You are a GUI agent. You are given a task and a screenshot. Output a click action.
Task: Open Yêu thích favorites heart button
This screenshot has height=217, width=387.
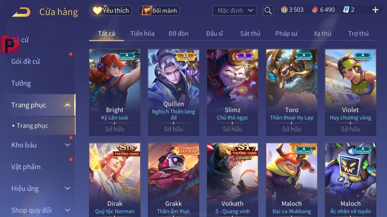pos(112,11)
